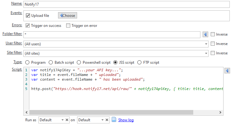
Task: Select the Powershell script type
Action: pyautogui.click(x=79, y=62)
